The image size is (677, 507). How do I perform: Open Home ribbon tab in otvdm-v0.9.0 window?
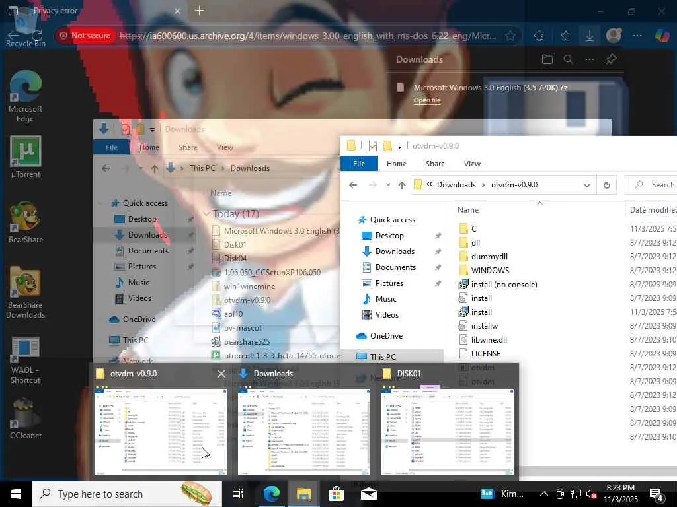coord(397,164)
